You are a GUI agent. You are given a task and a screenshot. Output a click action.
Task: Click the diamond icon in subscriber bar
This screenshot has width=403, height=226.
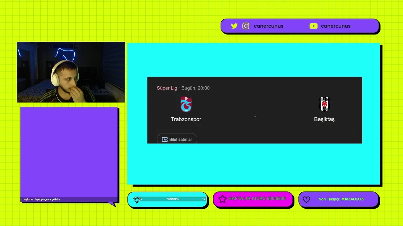click(137, 200)
